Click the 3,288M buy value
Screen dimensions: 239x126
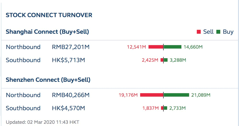pyautogui.click(x=178, y=60)
